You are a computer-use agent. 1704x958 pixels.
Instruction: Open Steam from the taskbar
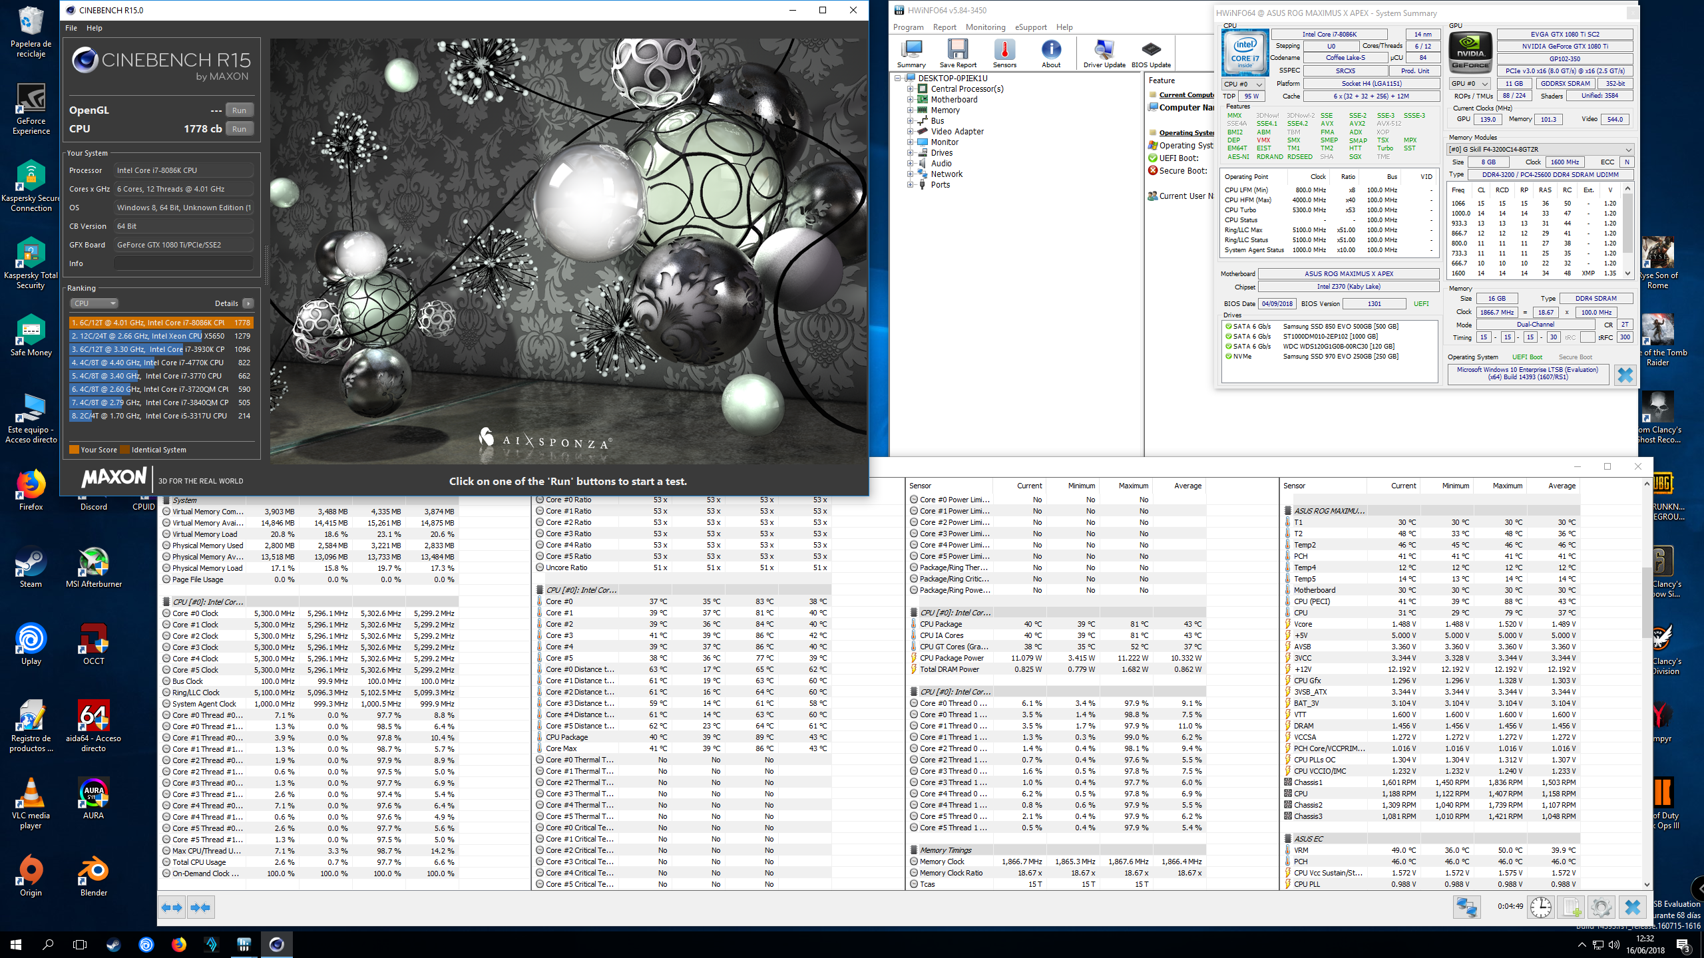tap(114, 944)
